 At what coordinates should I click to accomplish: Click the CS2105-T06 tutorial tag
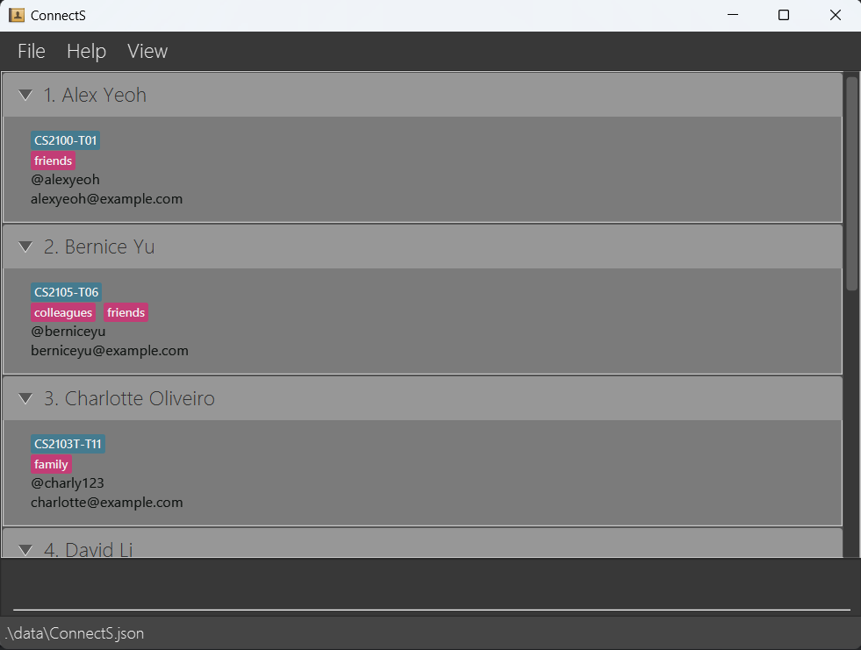click(x=66, y=292)
